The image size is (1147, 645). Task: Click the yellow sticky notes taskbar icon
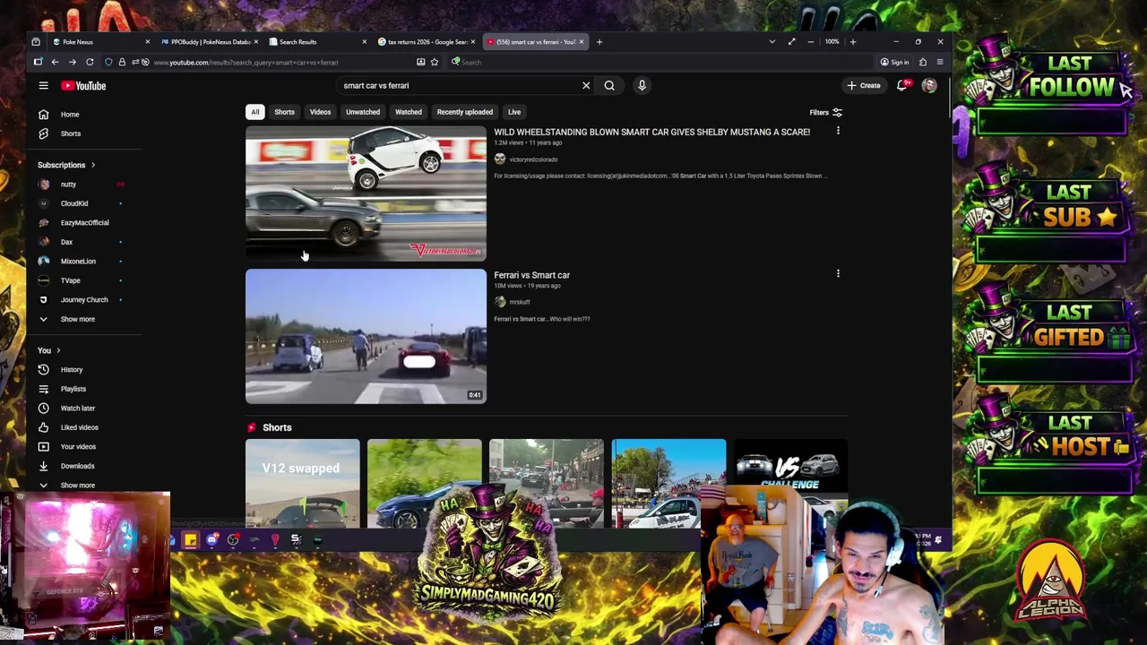(190, 539)
